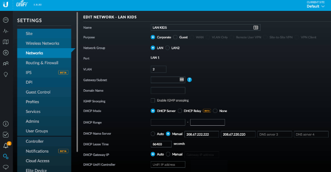Open the Map icon in sidebar
This screenshot has width=331, height=172.
[x=6, y=42]
